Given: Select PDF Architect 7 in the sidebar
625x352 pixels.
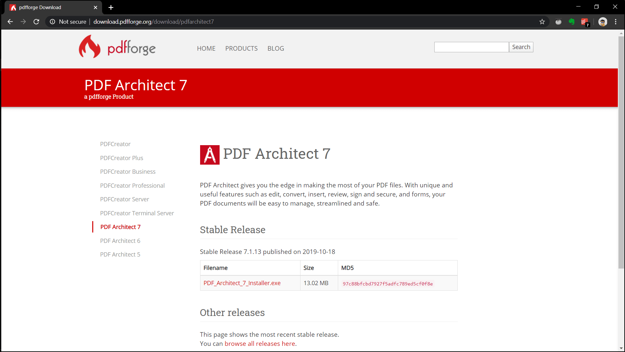Looking at the screenshot, I should tap(120, 227).
